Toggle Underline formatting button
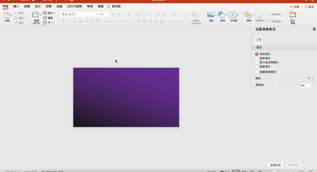Screen dimensions: 317x172 point(75,21)
